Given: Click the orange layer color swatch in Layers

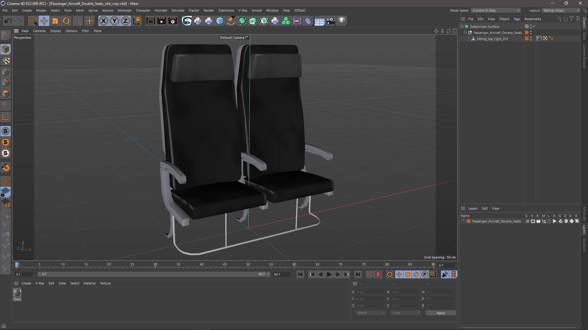Looking at the screenshot, I should click(468, 221).
